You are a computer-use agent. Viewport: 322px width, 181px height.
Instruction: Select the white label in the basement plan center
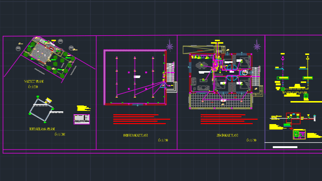point(137,77)
